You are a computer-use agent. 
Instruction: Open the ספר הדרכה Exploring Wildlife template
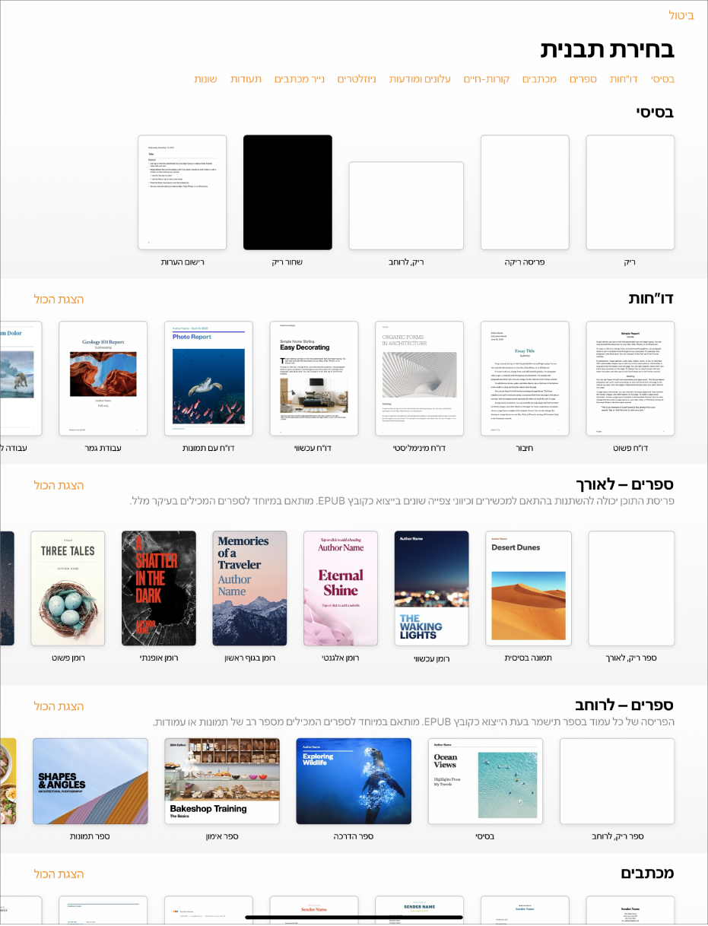[x=354, y=782]
